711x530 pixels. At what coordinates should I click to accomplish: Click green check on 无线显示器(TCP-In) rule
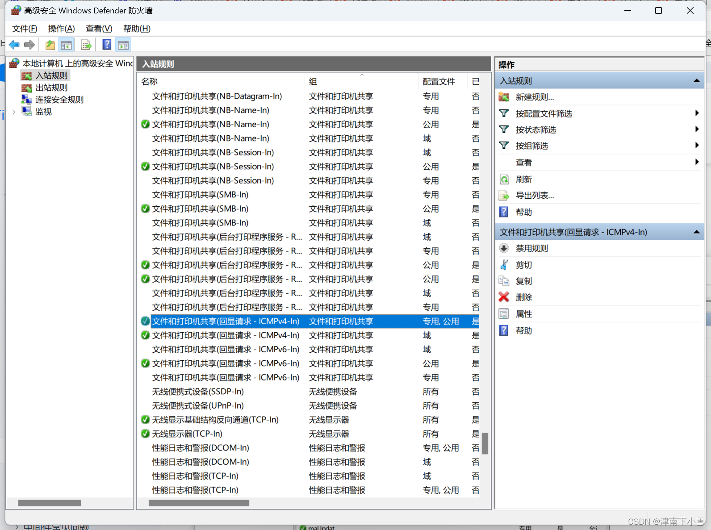click(145, 434)
